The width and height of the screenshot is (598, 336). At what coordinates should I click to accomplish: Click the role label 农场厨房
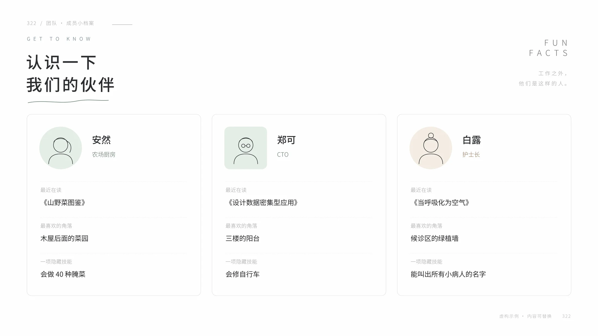coord(104,154)
